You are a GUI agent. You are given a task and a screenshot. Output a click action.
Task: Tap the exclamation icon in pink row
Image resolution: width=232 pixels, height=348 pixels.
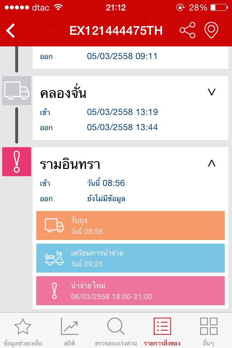coord(54,290)
